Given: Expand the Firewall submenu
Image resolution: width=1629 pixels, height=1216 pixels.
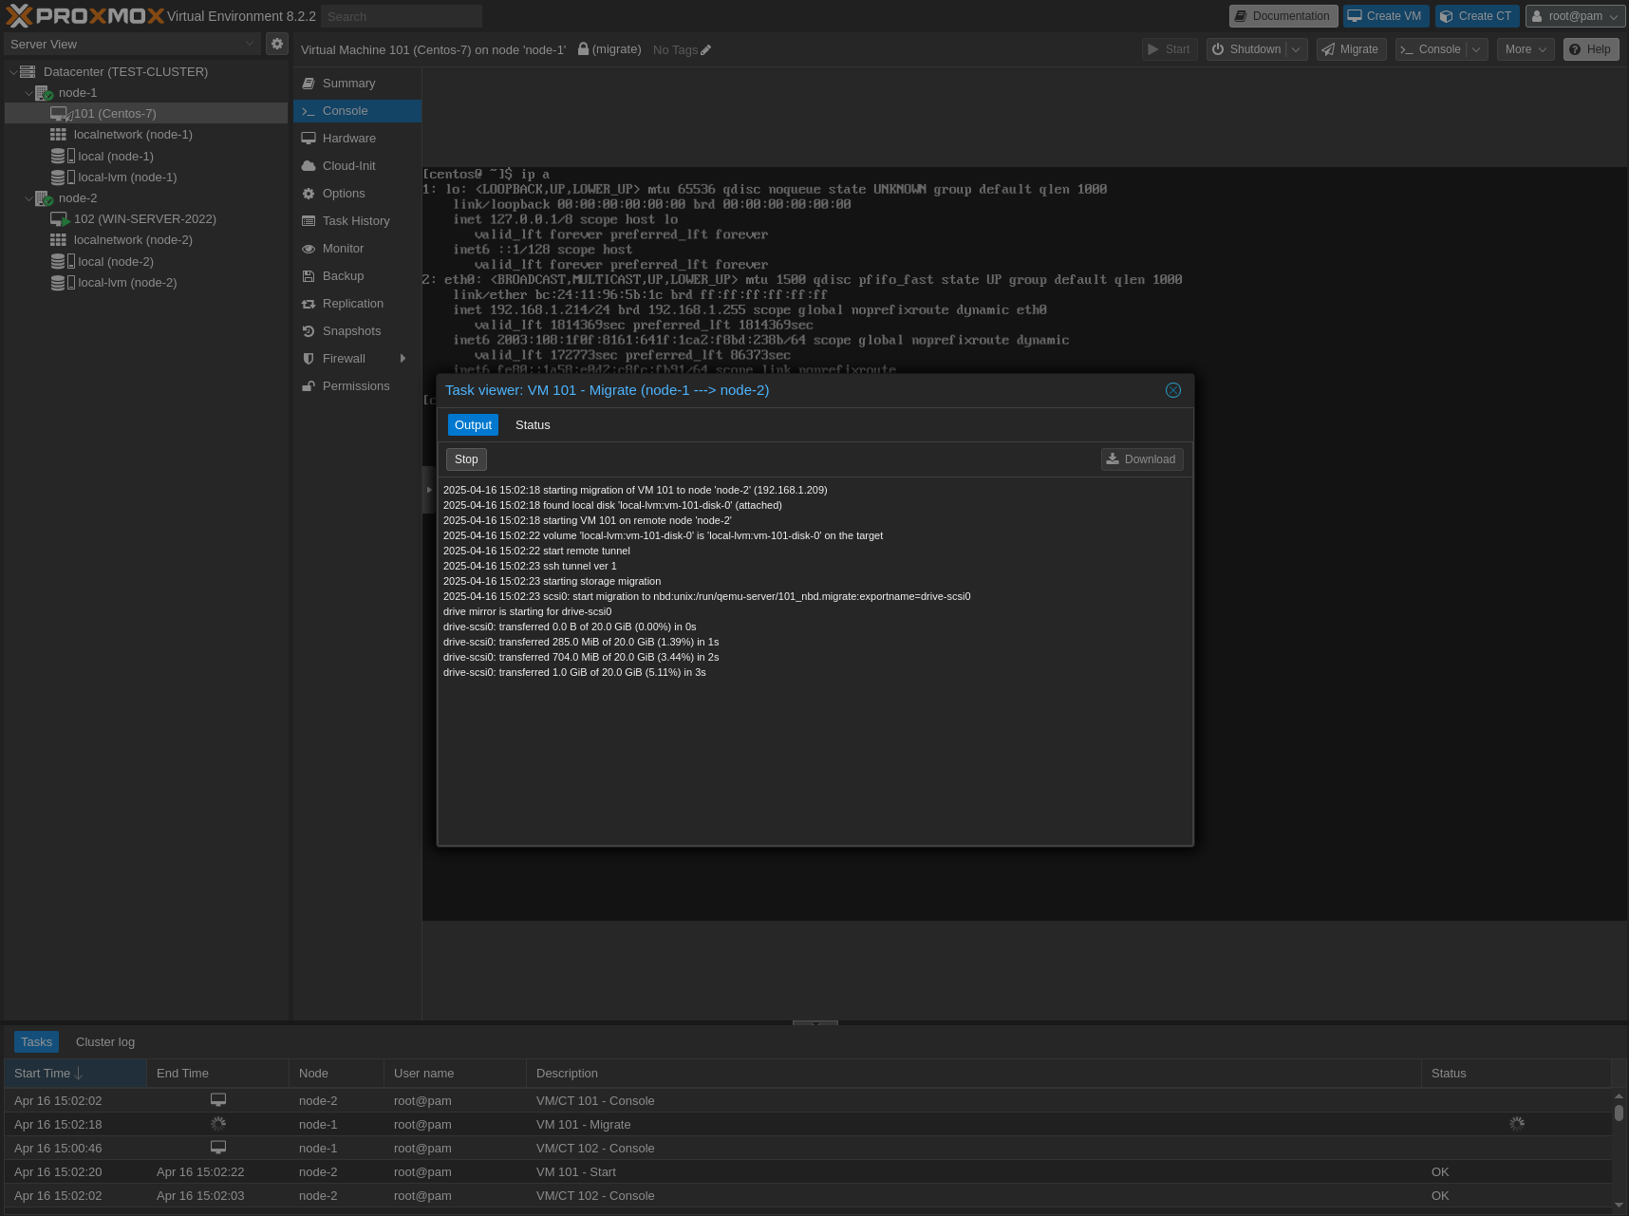Looking at the screenshot, I should (403, 358).
